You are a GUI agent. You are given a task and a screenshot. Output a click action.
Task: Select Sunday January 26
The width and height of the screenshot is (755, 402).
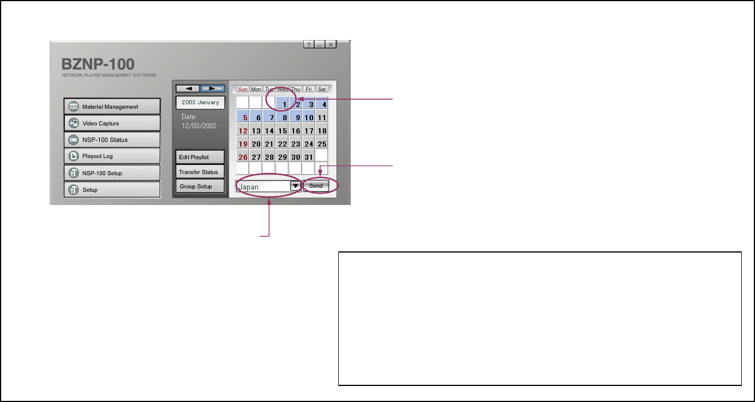[243, 155]
